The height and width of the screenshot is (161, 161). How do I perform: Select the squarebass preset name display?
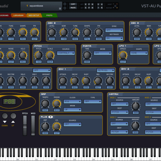pos(41,6)
